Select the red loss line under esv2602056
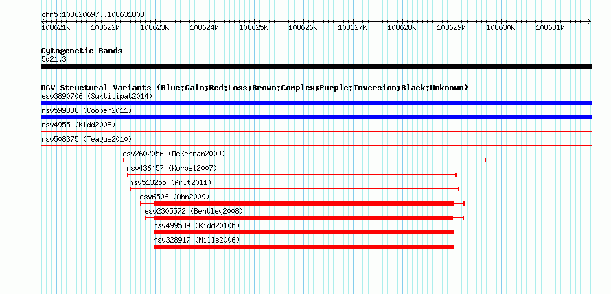This screenshot has height=294, width=611. (304, 160)
